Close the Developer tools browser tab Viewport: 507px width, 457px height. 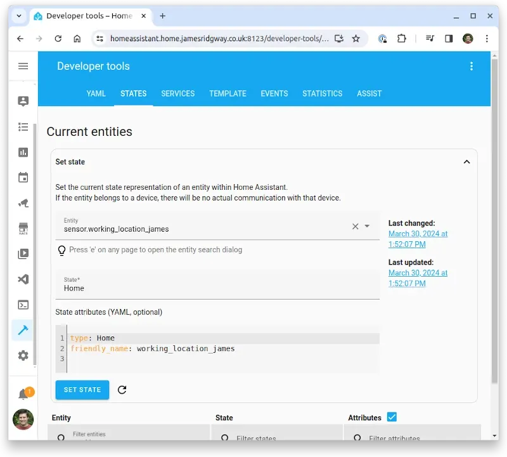pos(144,16)
